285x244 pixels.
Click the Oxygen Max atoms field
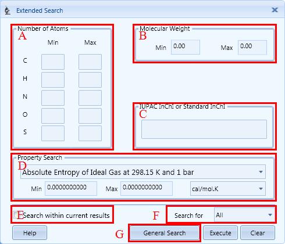point(90,116)
